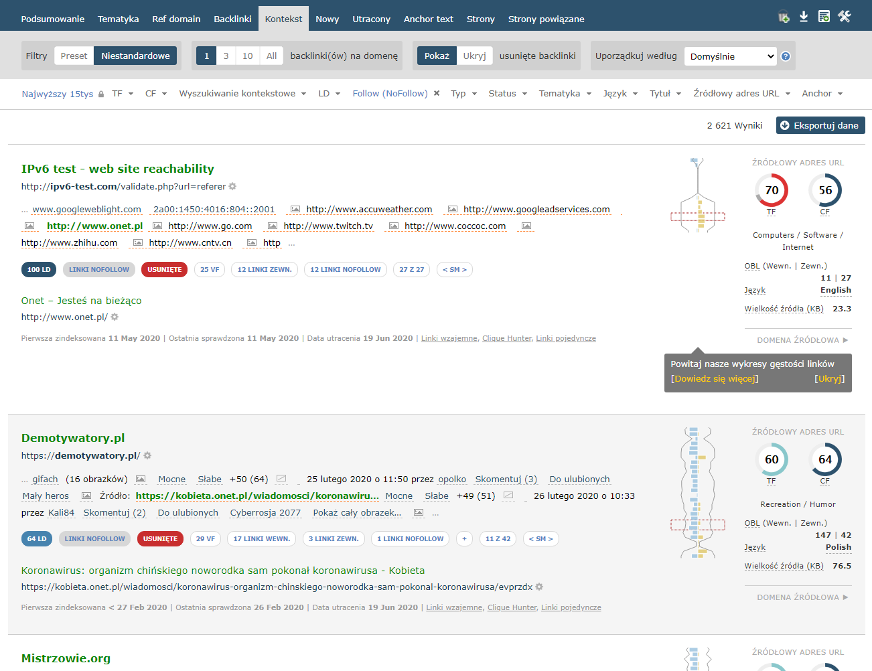
Task: Open the Clique Hunter link in first result
Action: [x=506, y=338]
